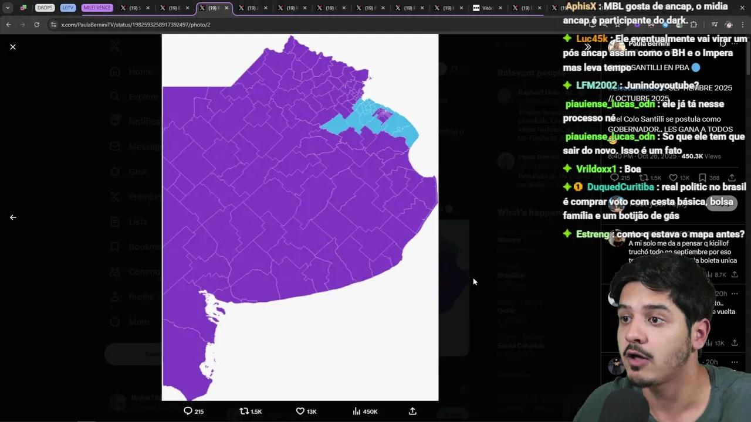
Task: Share icon in the tweet panel action row
Action: [x=732, y=178]
